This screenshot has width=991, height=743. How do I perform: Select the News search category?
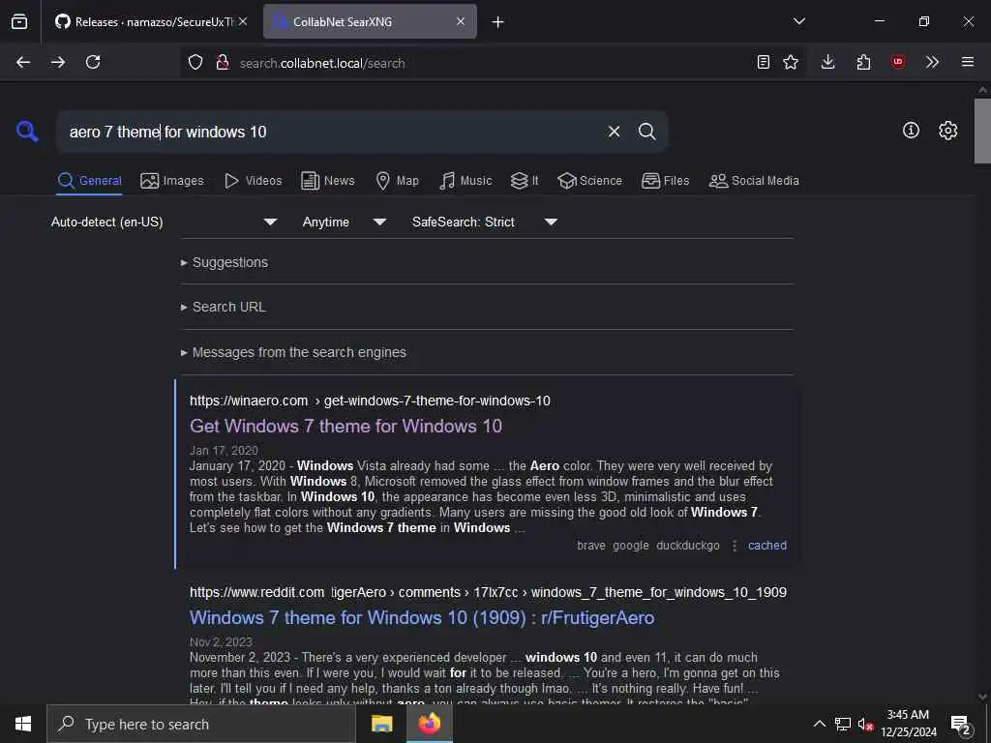tap(327, 181)
